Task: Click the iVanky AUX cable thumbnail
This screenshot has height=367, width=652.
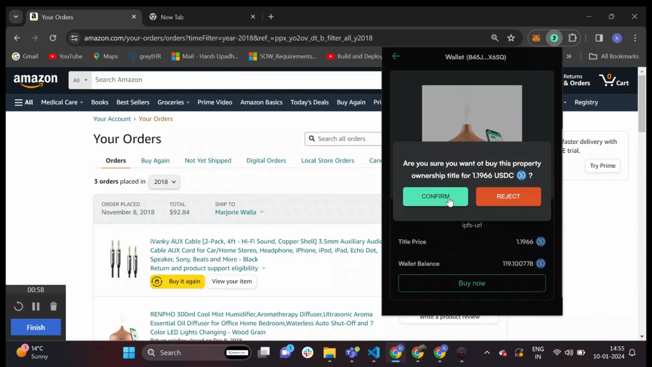Action: [124, 259]
